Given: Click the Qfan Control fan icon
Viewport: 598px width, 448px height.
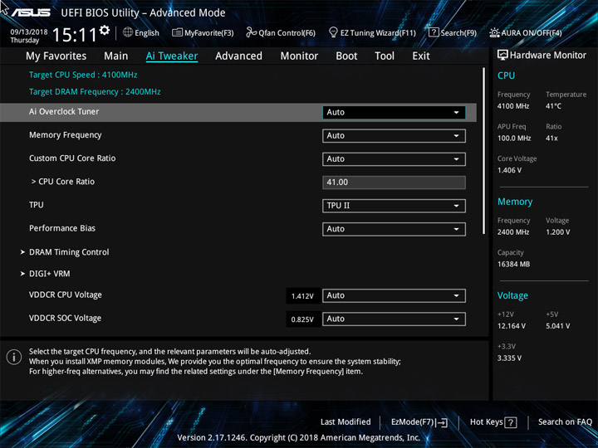Looking at the screenshot, I should click(x=251, y=32).
